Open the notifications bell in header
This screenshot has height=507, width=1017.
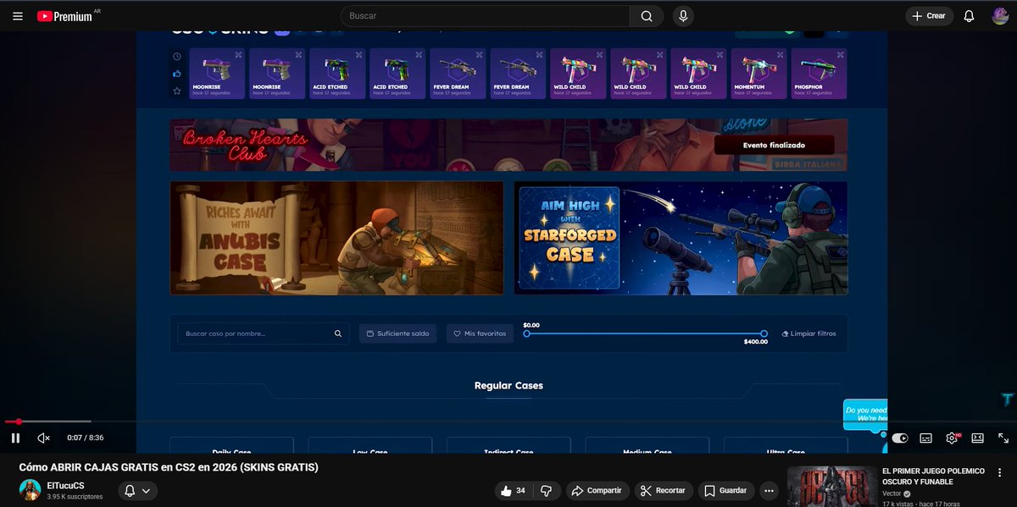(x=970, y=16)
